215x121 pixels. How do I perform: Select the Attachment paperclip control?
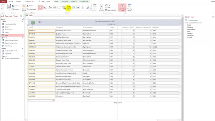pyautogui.click(x=83, y=7)
